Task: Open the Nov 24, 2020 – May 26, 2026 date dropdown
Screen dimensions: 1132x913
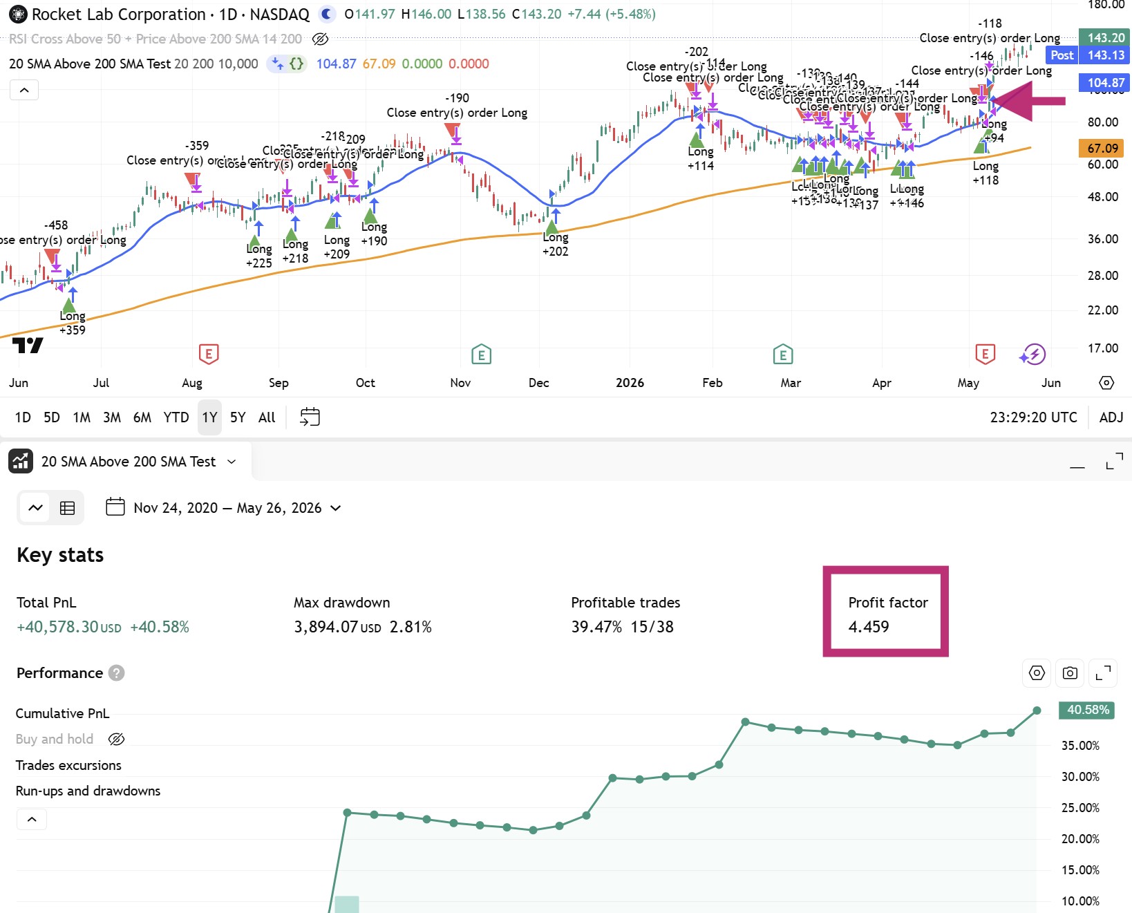Action: tap(238, 508)
